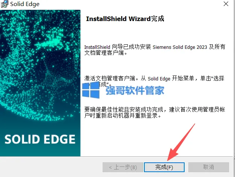Viewport: 235px width, 177px height.
Task: Go back with the 上一步(B) button
Action: [x=123, y=167]
